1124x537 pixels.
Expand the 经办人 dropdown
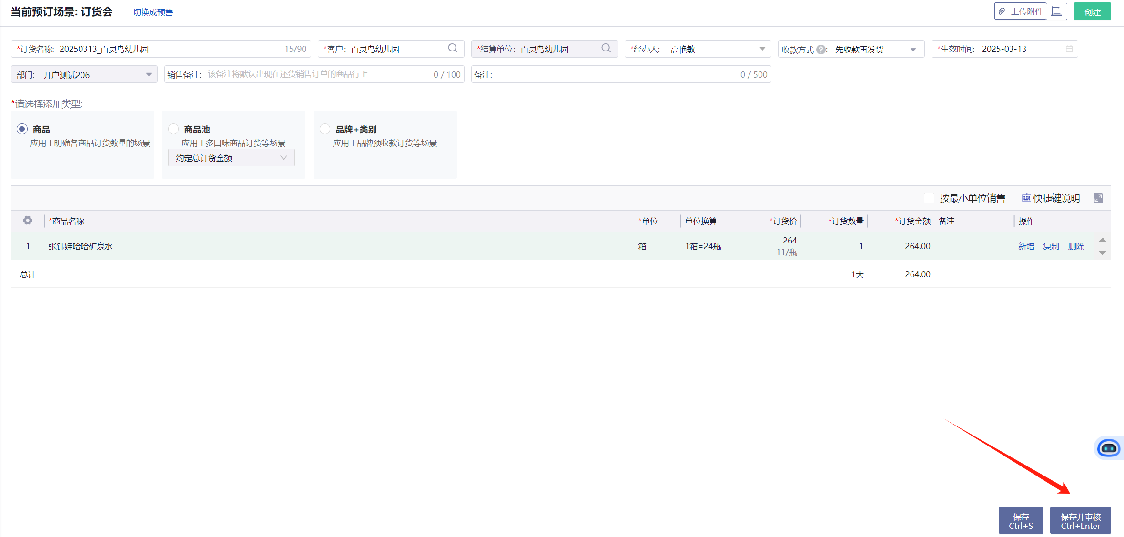point(762,49)
